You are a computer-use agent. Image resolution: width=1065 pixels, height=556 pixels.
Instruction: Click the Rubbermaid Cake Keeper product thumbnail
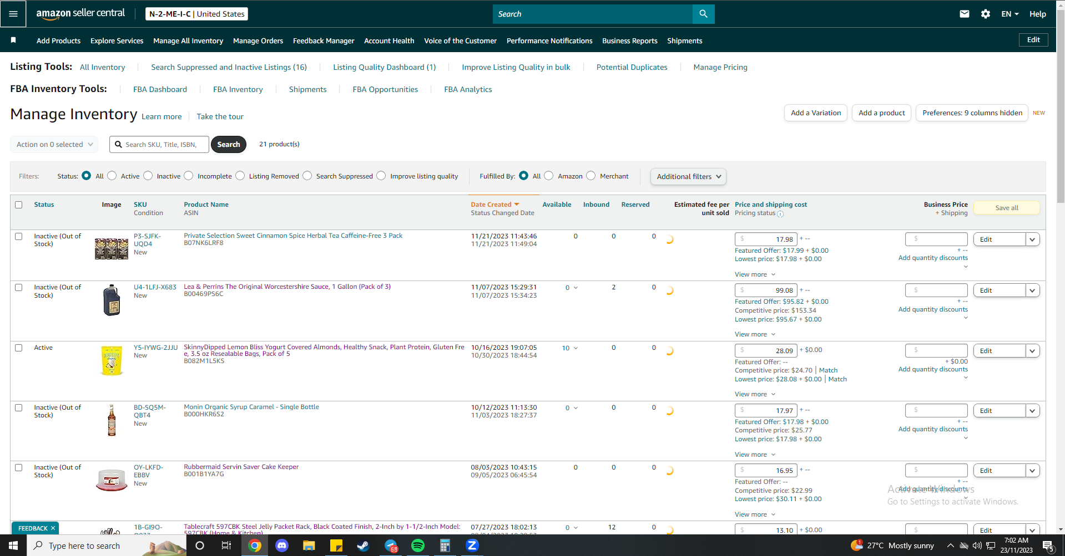point(112,480)
